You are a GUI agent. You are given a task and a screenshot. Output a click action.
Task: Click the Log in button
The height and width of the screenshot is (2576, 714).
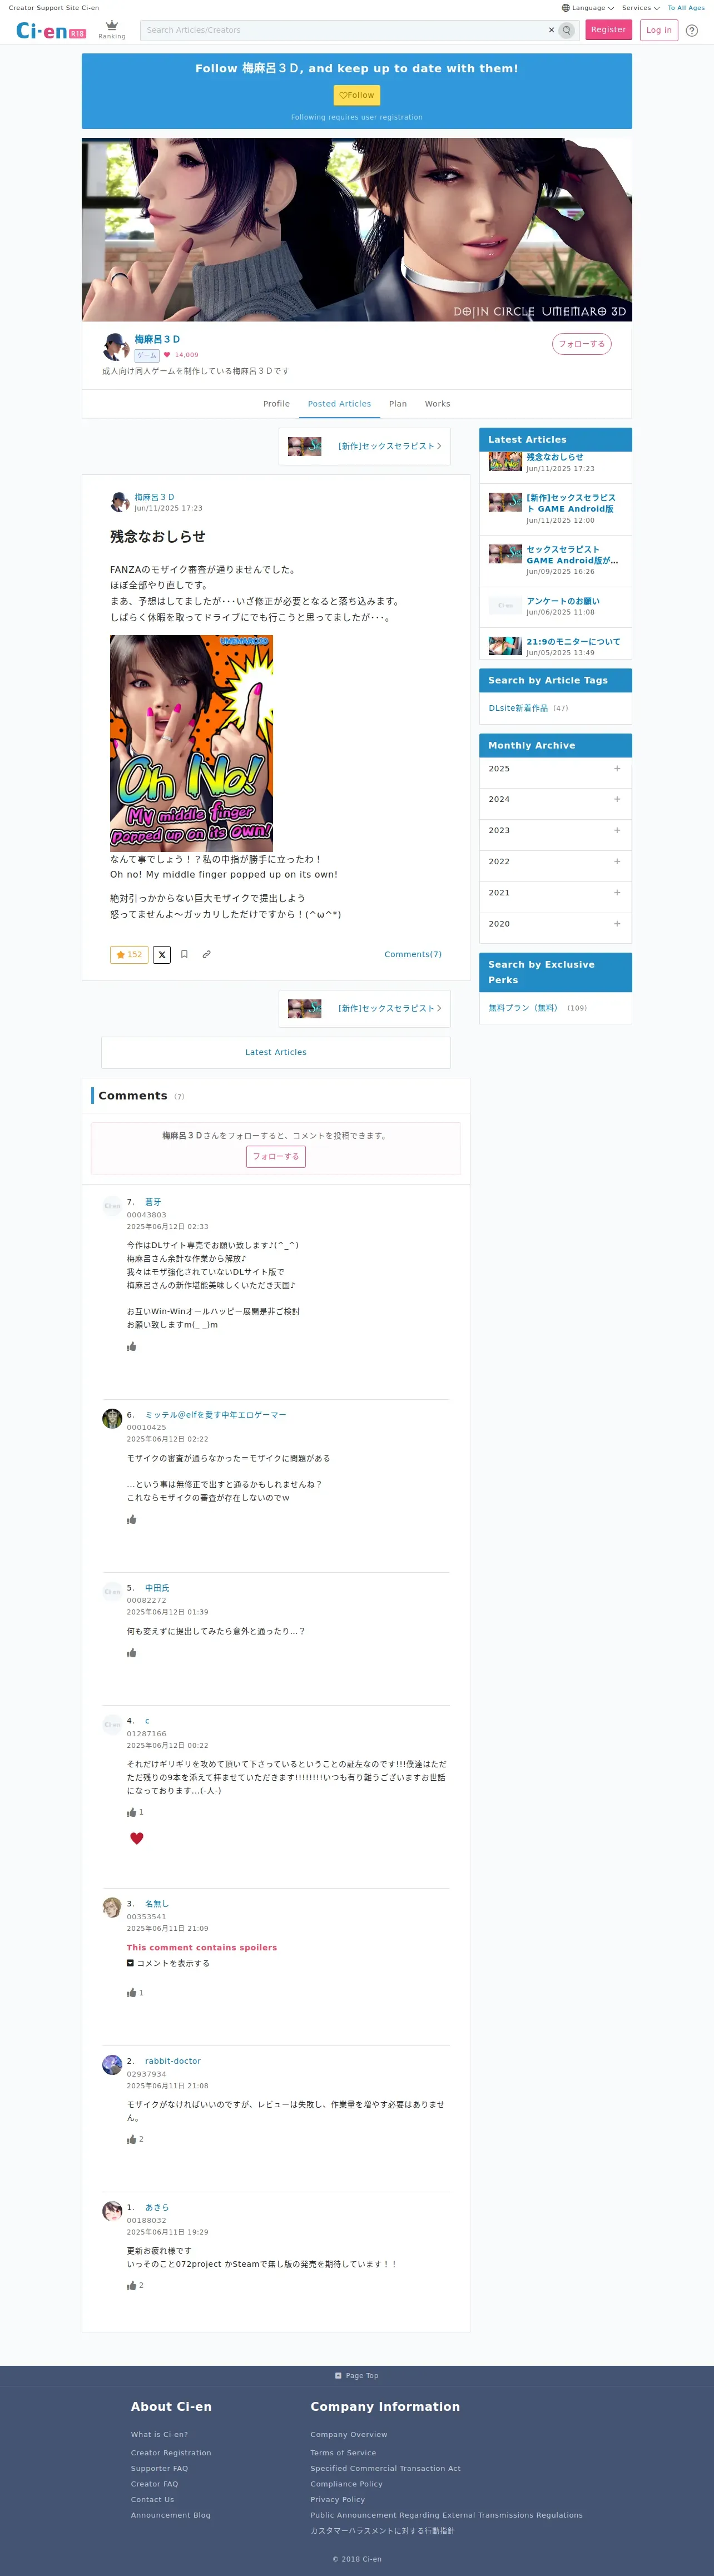coord(659,30)
